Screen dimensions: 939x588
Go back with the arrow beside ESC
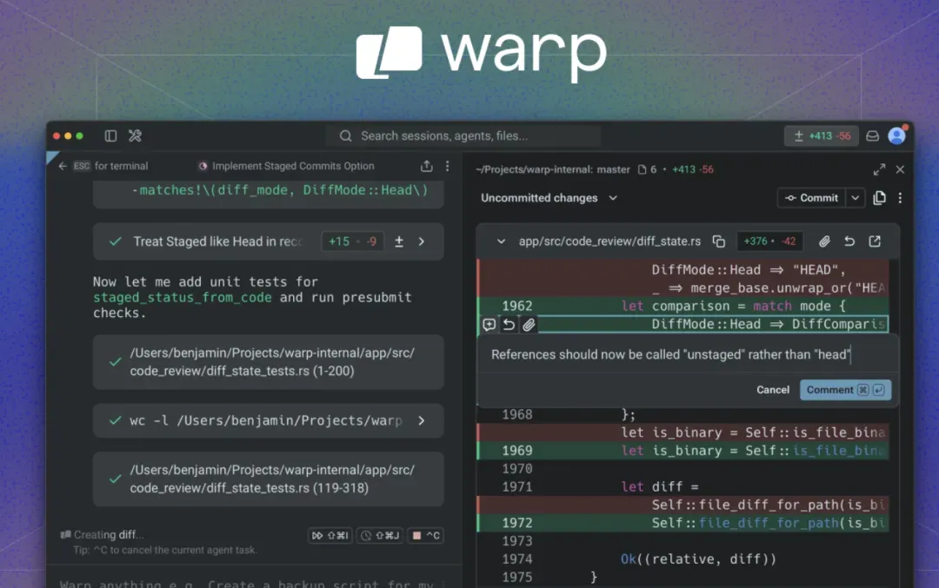coord(63,166)
